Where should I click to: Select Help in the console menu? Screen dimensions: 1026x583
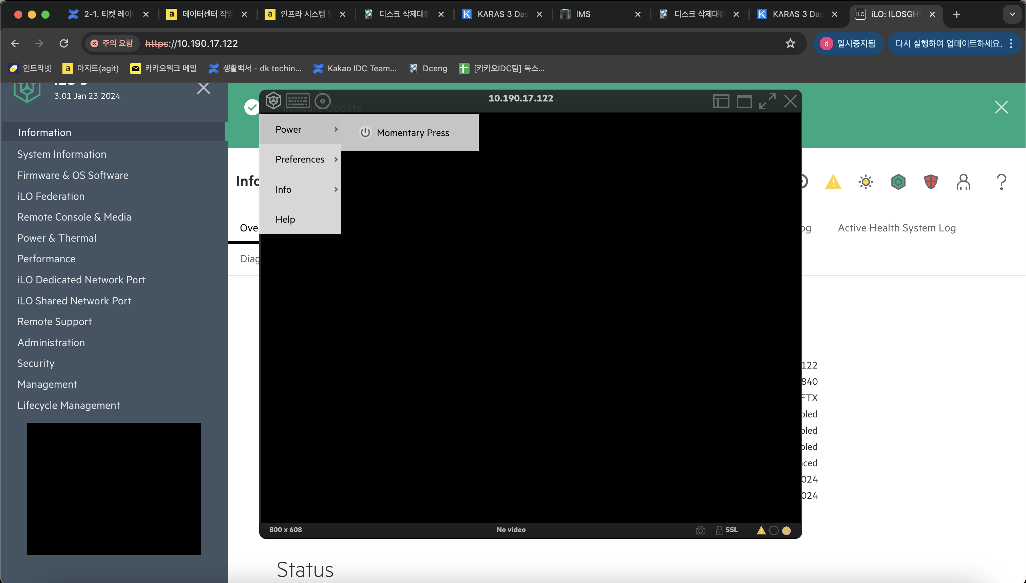coord(300,220)
